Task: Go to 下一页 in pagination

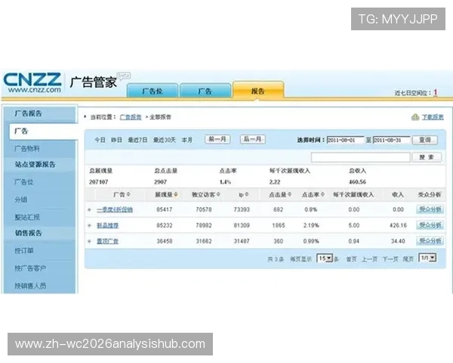Action: click(390, 259)
